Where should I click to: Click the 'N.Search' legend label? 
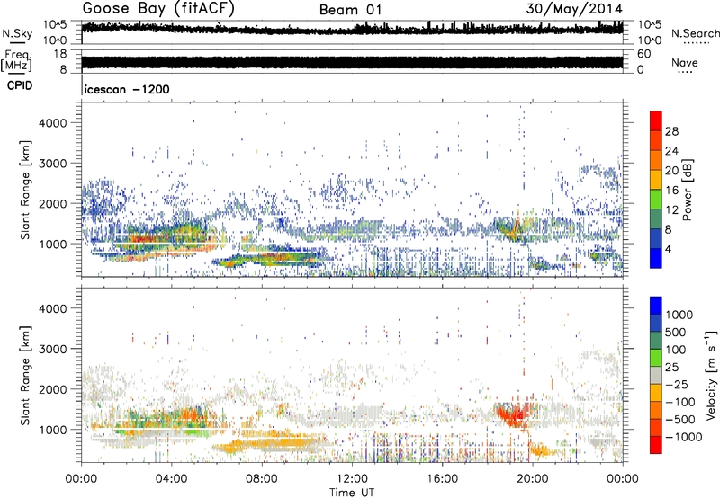coord(695,33)
